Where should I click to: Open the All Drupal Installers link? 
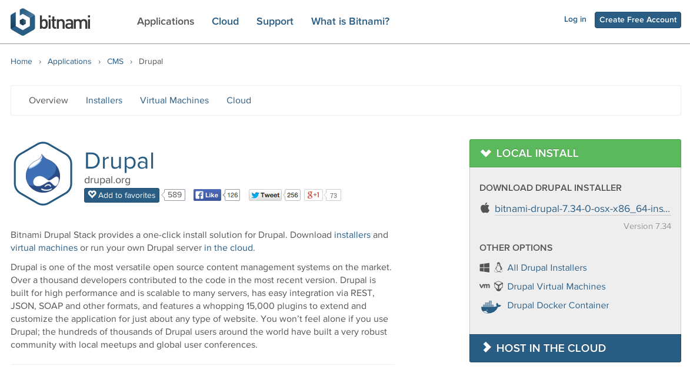[547, 268]
